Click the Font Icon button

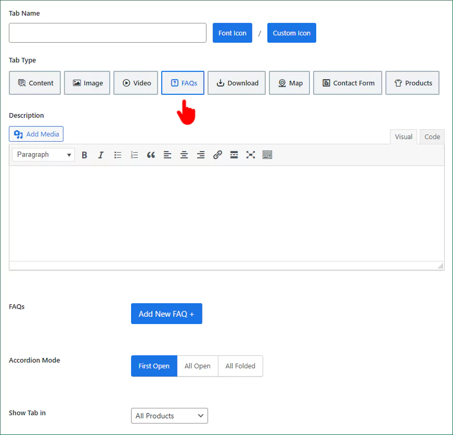(x=232, y=33)
